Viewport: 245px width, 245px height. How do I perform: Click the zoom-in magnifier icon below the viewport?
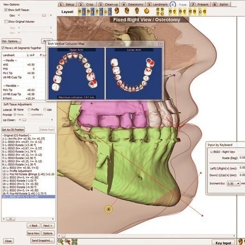60,241
